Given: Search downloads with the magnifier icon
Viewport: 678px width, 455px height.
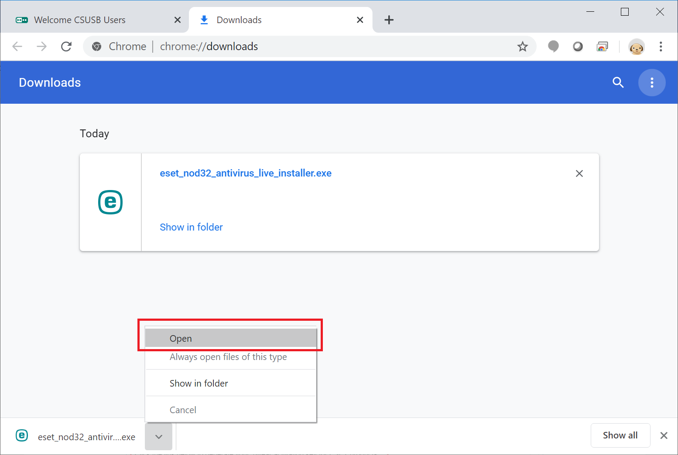Looking at the screenshot, I should pyautogui.click(x=618, y=82).
